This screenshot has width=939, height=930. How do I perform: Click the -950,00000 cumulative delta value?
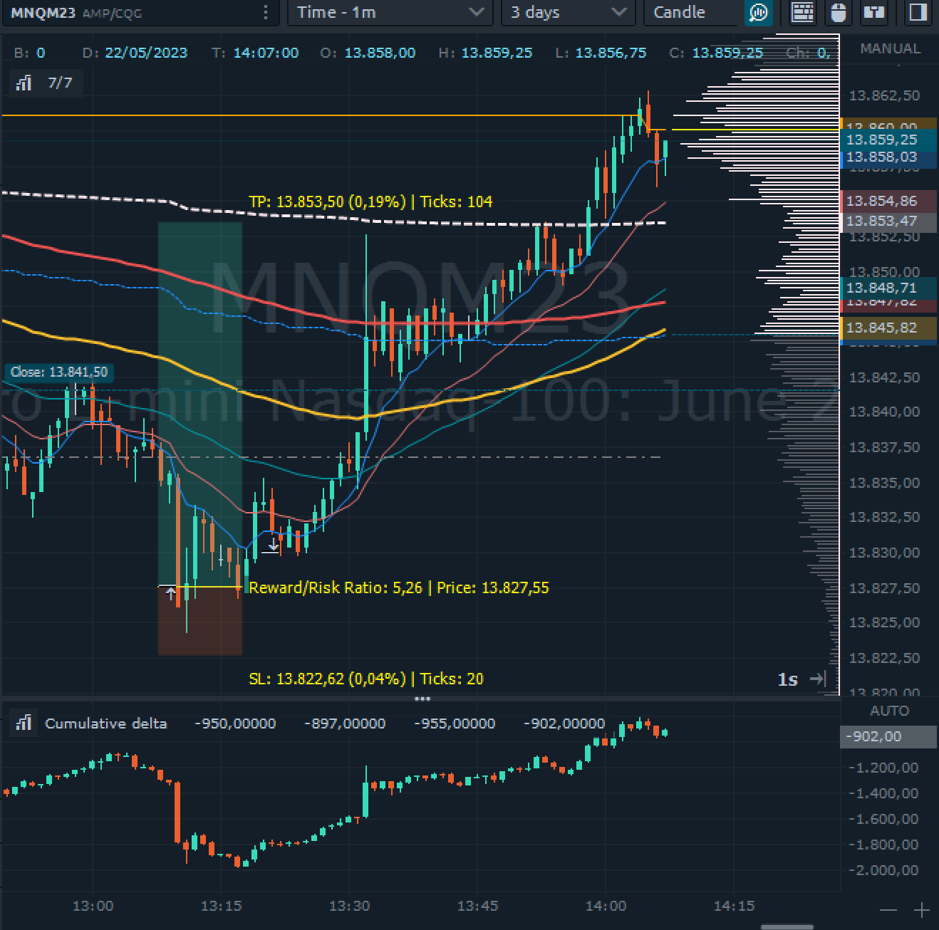pos(235,723)
